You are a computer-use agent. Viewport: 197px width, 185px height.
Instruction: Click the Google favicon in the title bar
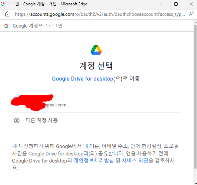tap(3, 4)
